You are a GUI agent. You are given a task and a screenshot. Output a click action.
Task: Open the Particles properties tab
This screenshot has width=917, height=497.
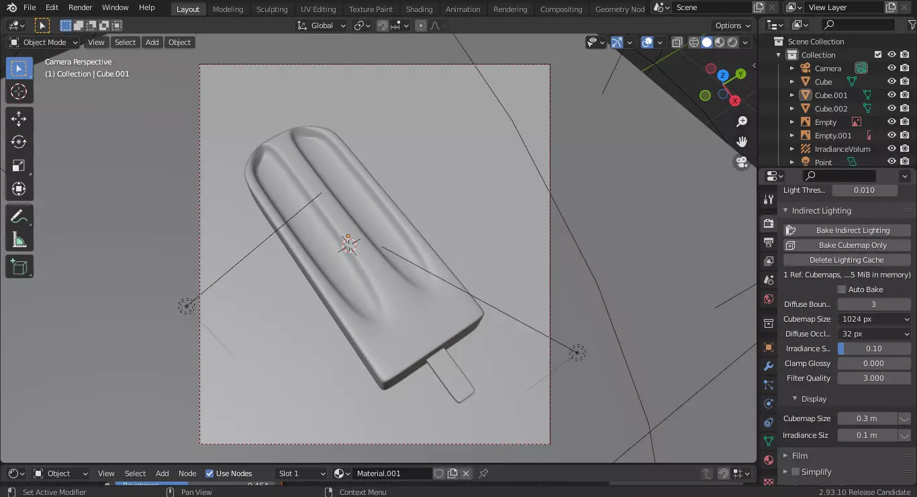pos(769,385)
